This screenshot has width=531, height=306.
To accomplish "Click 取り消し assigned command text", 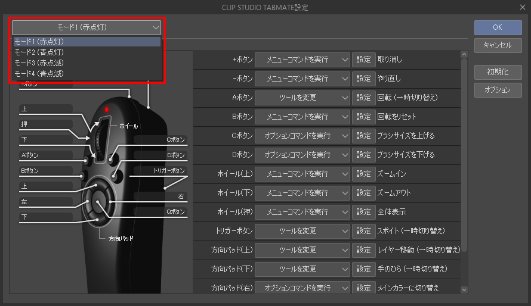I will (x=390, y=60).
